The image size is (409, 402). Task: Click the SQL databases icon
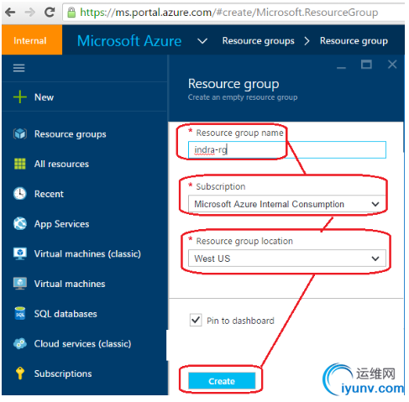(20, 313)
